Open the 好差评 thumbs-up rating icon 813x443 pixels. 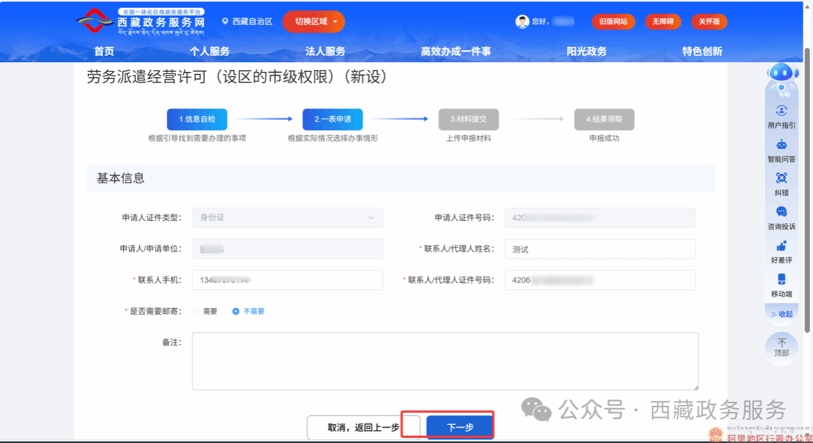coord(781,246)
